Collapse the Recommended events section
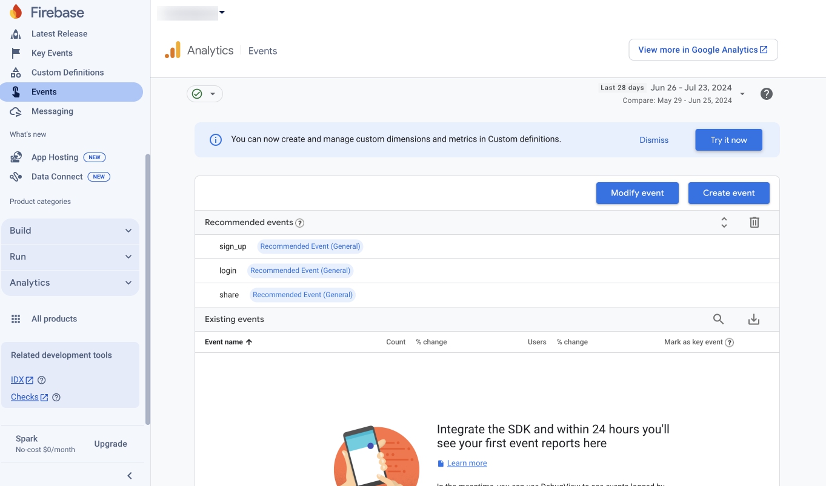Image resolution: width=826 pixels, height=486 pixels. [x=724, y=222]
